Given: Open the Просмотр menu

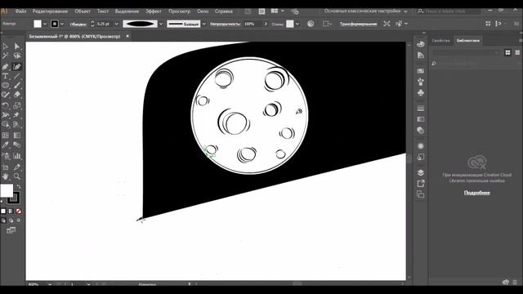Looking at the screenshot, I should coord(179,11).
